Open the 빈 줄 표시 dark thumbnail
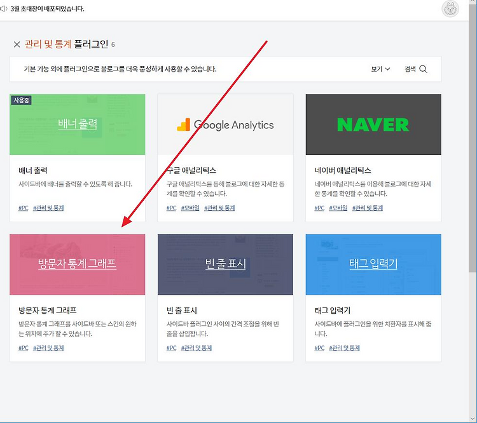Screen dimensions: 477x423 225,264
